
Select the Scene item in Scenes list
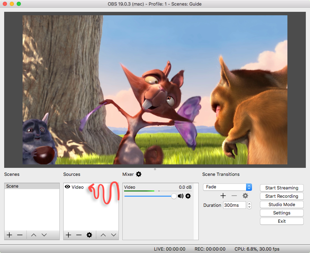tap(32, 186)
